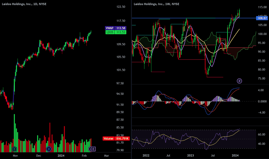Click the 105.50 price on daily axis
269x159 pixels.
coord(121,57)
